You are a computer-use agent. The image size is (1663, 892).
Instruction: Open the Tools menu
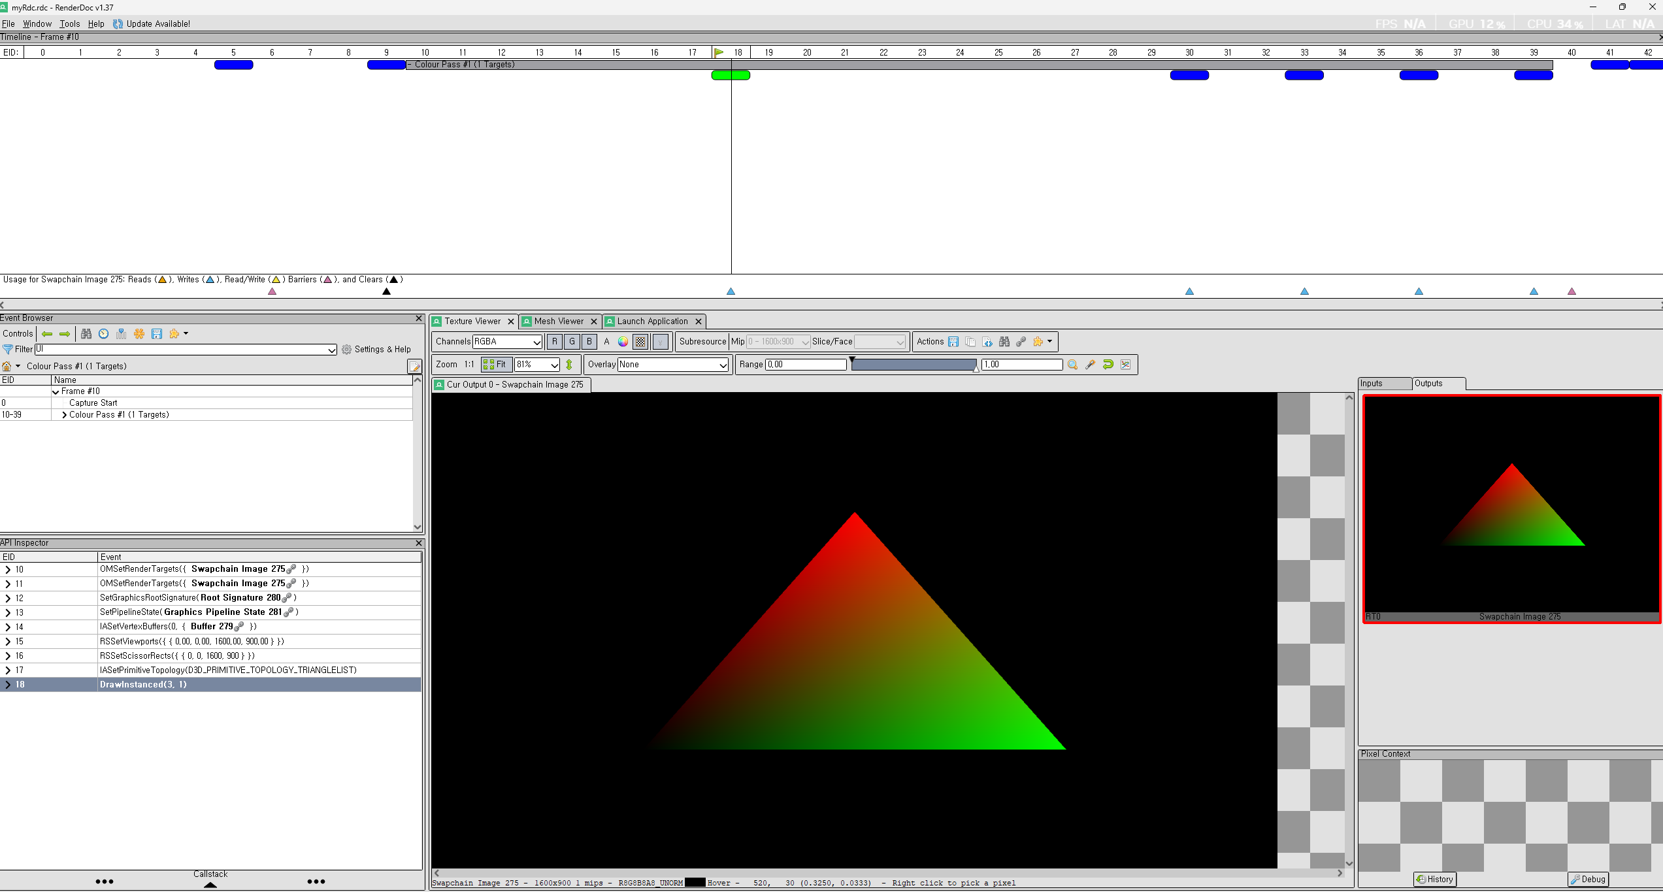(x=70, y=24)
